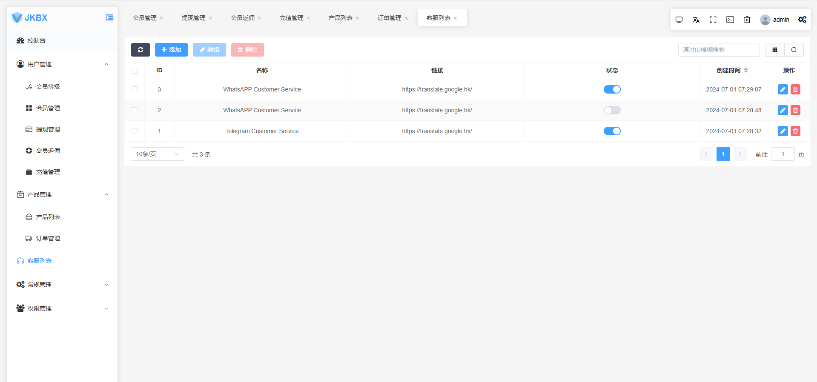Switch to the 会员管理 tab
The image size is (817, 382).
tap(145, 18)
